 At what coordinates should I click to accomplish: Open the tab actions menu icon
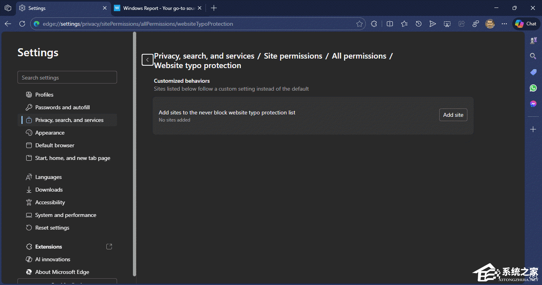click(x=8, y=8)
